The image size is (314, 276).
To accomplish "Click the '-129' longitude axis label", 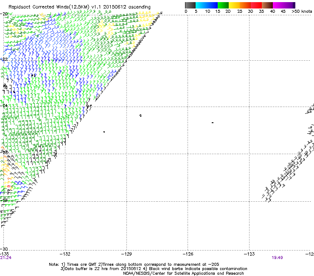I will (126, 254).
